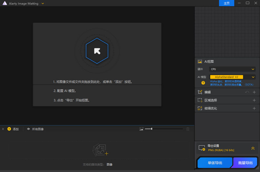Click the 导出设置 monitor gear icon
Screen dimensions: 260x172
(x=202, y=148)
